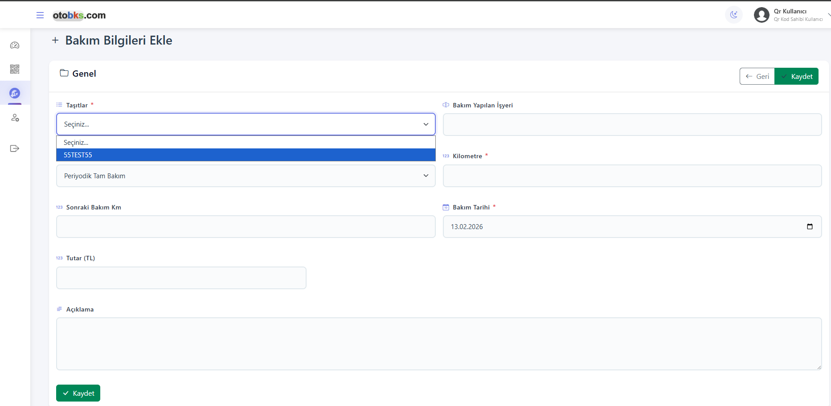Choose the Seçiniz... option in the list

point(246,143)
